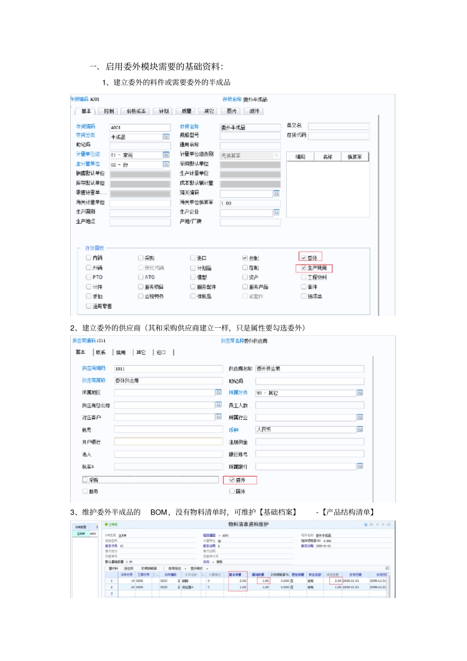This screenshot has width=467, height=661.
Task: Open the lookup icon beside 对应客户 field
Action: [218, 417]
